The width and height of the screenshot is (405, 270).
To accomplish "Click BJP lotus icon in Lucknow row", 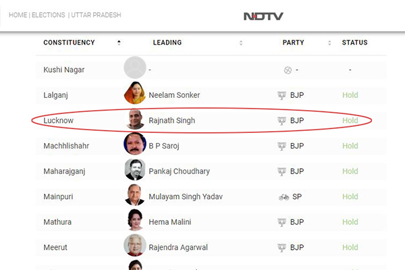I will pyautogui.click(x=281, y=121).
